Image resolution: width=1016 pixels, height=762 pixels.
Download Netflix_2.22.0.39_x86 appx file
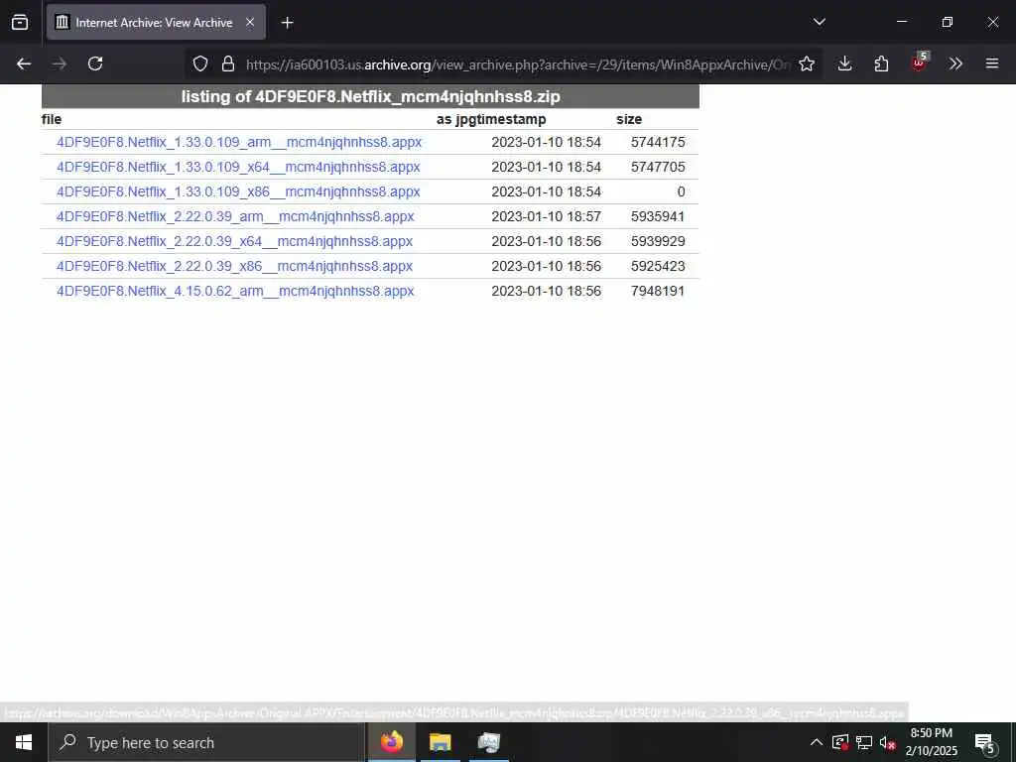234,266
